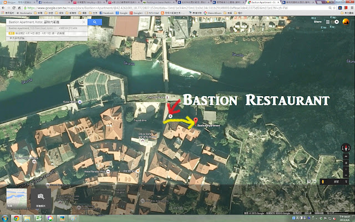Viewport: 355px width, 222px height.
Task: Zoom in with the plus button
Action: (346, 169)
